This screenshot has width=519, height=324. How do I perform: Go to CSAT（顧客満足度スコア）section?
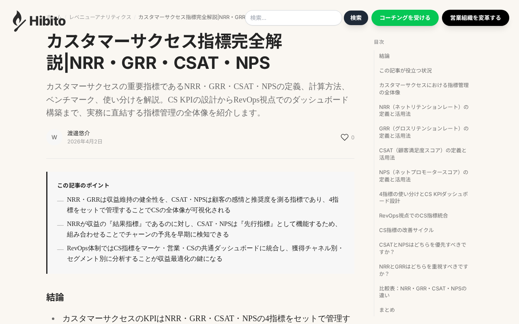[423, 154]
